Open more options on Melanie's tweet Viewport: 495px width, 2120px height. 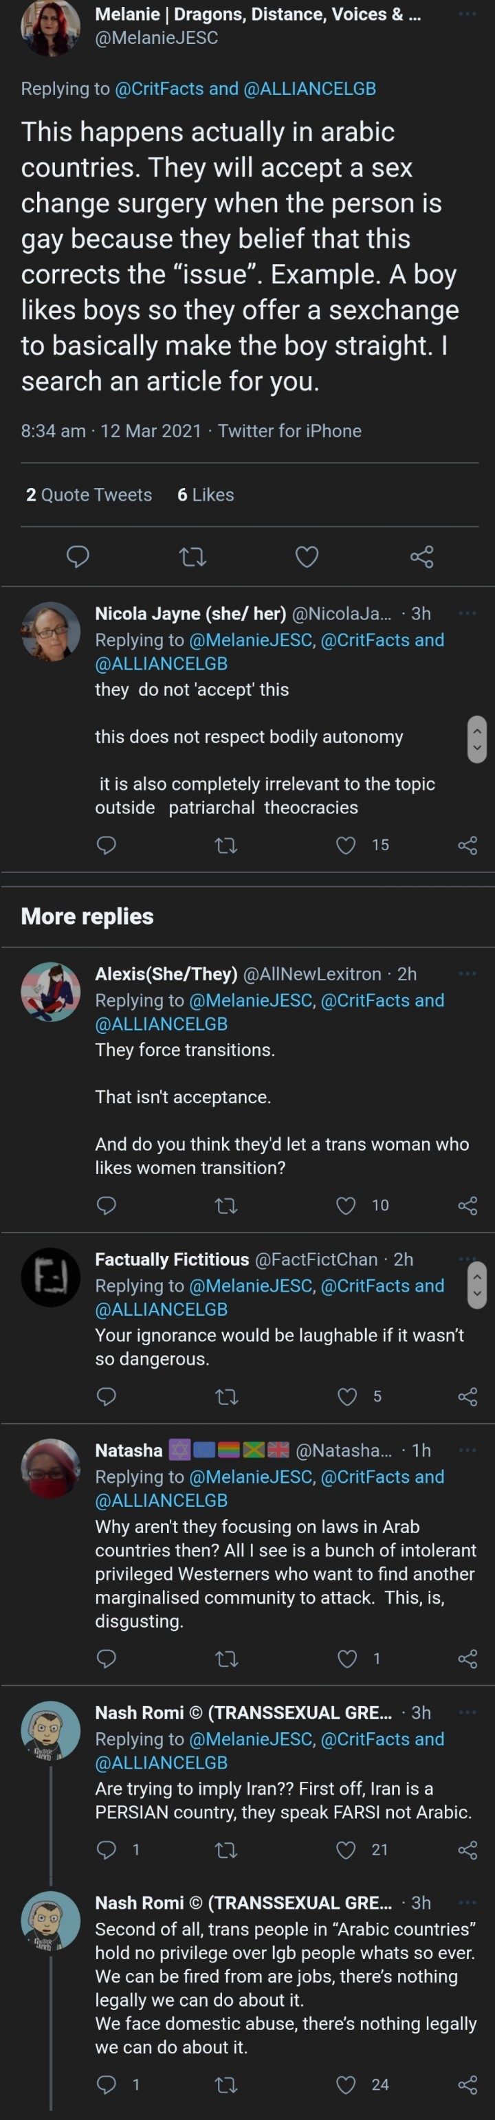(467, 14)
